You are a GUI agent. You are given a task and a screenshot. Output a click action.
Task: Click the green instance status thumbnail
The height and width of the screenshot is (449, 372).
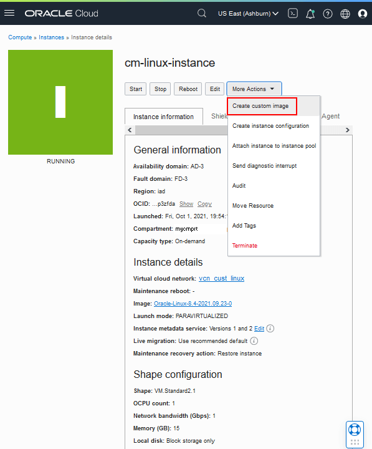60,102
